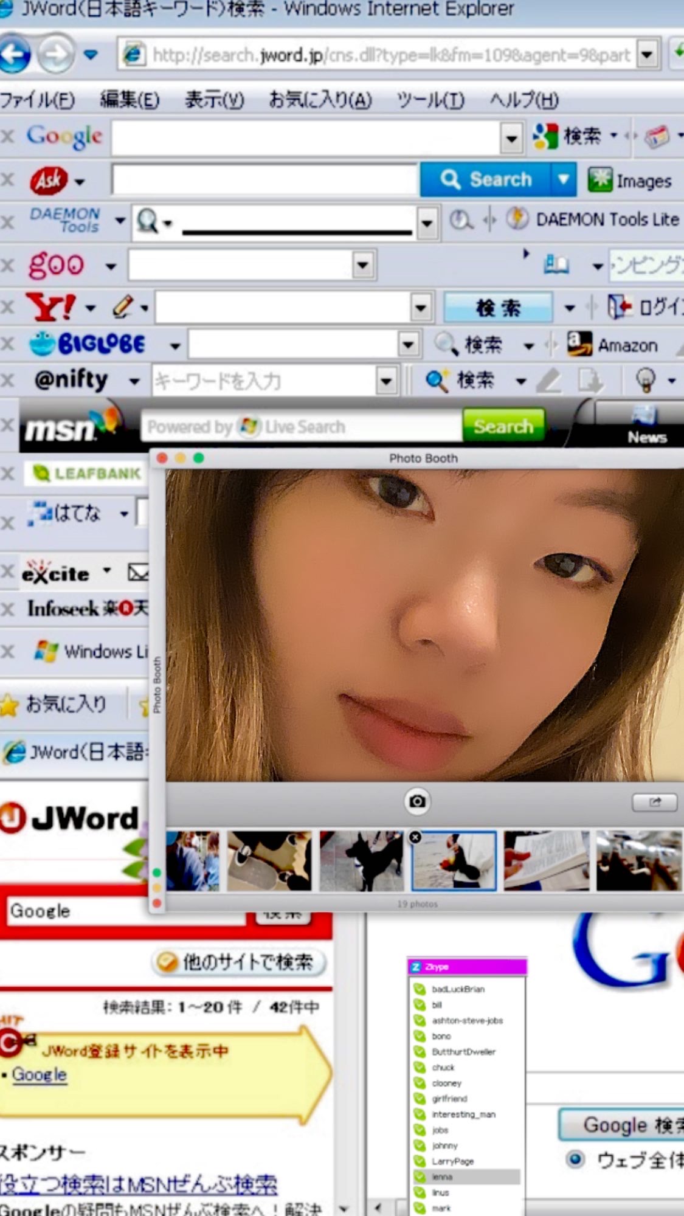Click the Photo Booth camera shutter button

[x=417, y=801]
